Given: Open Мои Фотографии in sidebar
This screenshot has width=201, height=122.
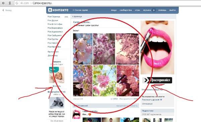Looking at the screenshot, I should click(x=55, y=24).
